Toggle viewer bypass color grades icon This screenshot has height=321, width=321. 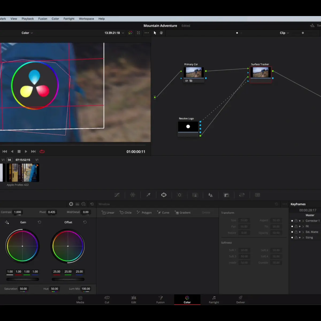point(130,33)
